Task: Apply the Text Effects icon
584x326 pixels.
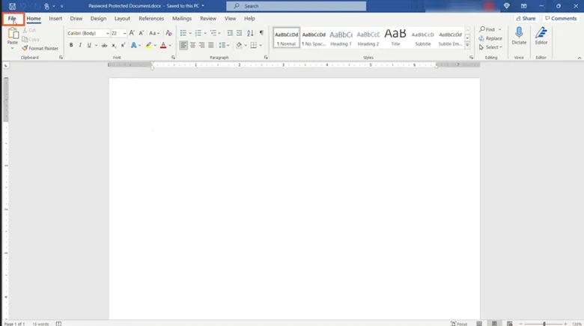Action: click(133, 45)
